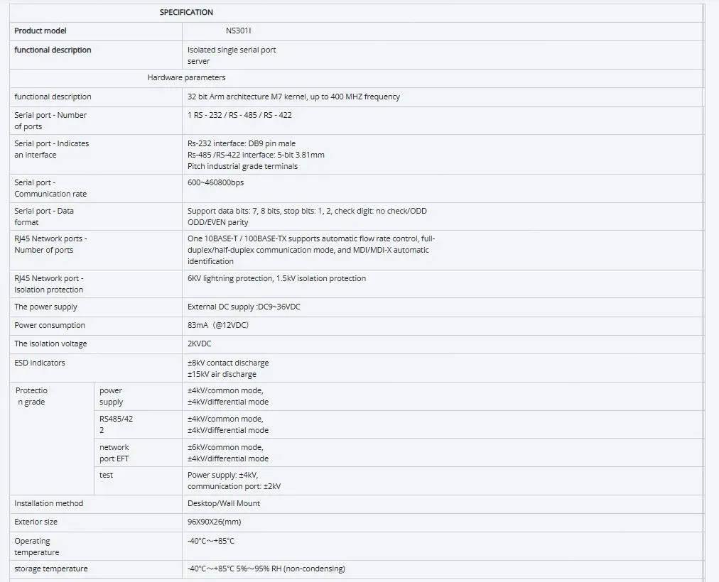
Task: Click the 600~460800bps communication rate value
Action: tap(216, 182)
